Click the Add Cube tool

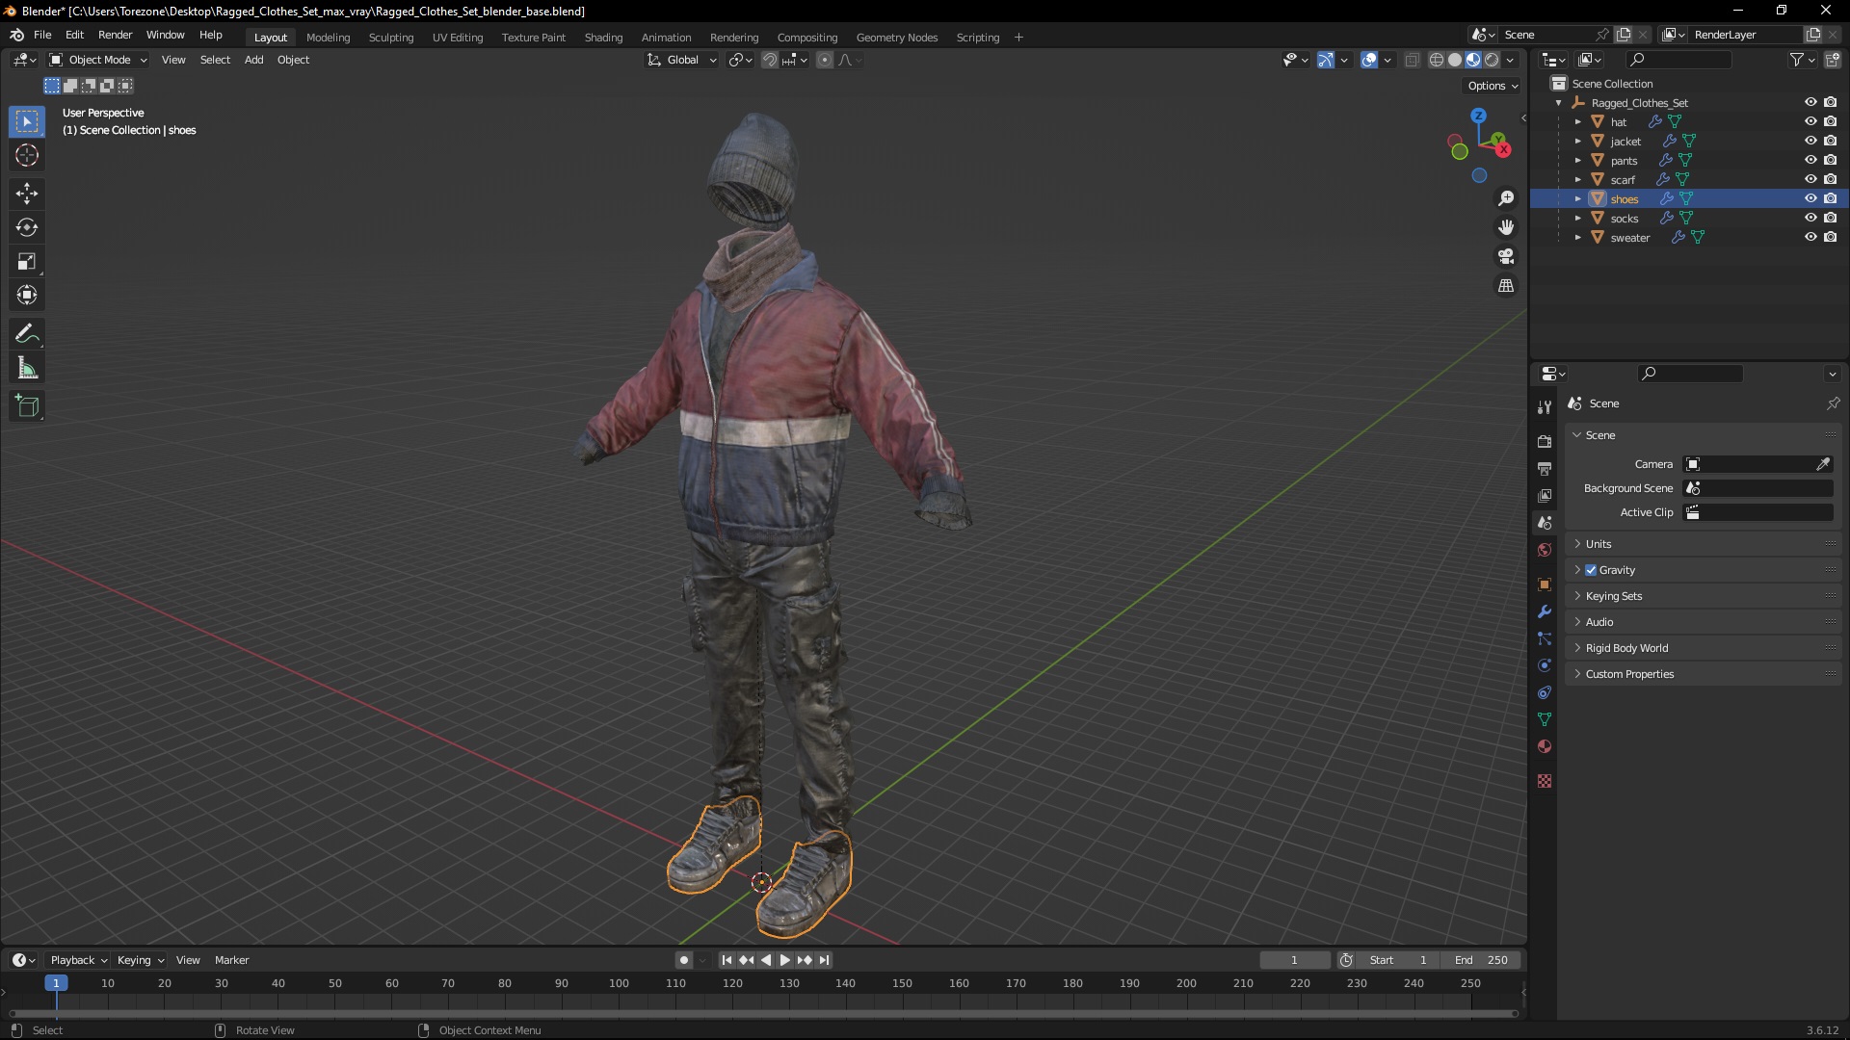click(27, 406)
